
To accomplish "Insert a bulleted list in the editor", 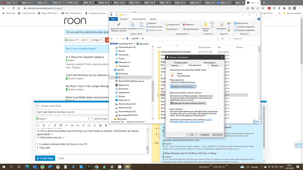I will pyautogui.click(x=83, y=125).
